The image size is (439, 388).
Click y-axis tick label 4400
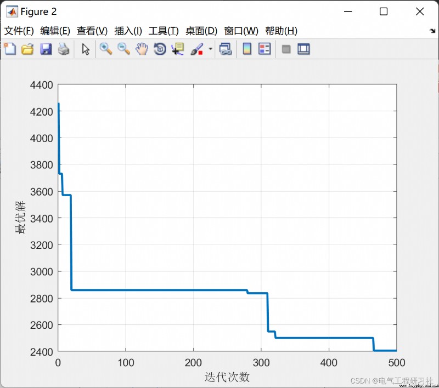pyautogui.click(x=42, y=85)
